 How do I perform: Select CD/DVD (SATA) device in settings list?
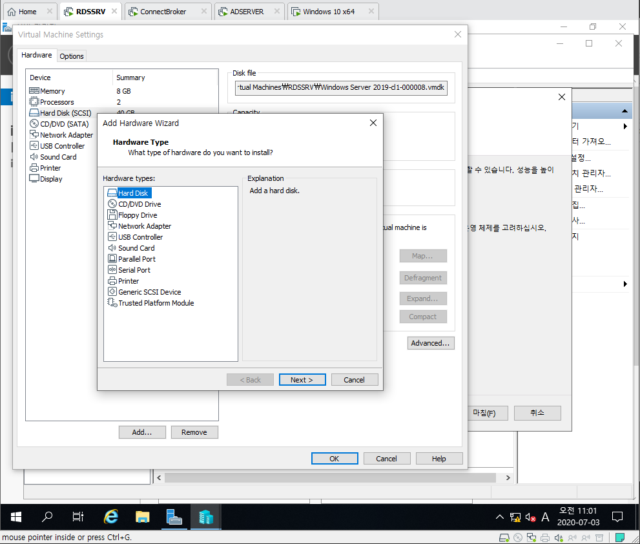click(x=59, y=124)
